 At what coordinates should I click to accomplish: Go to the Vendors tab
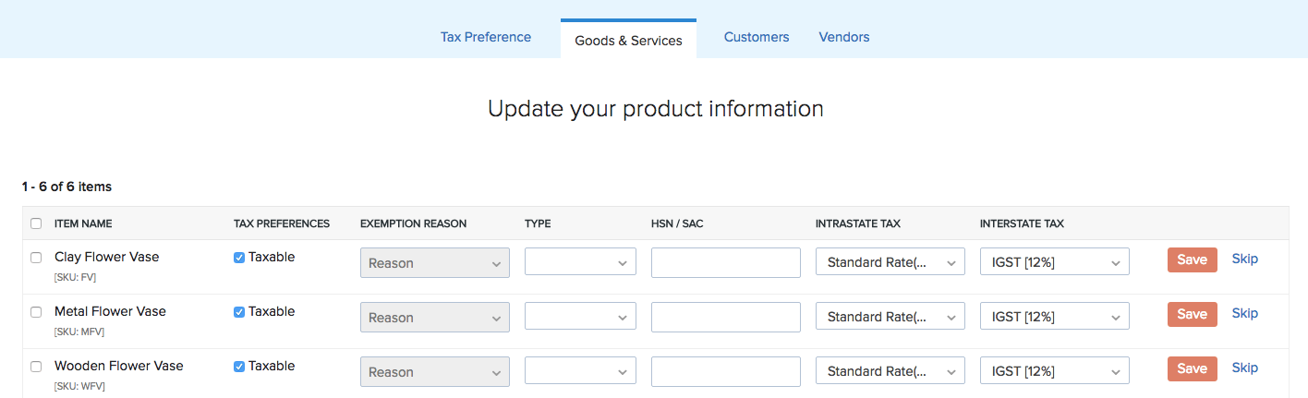click(843, 37)
